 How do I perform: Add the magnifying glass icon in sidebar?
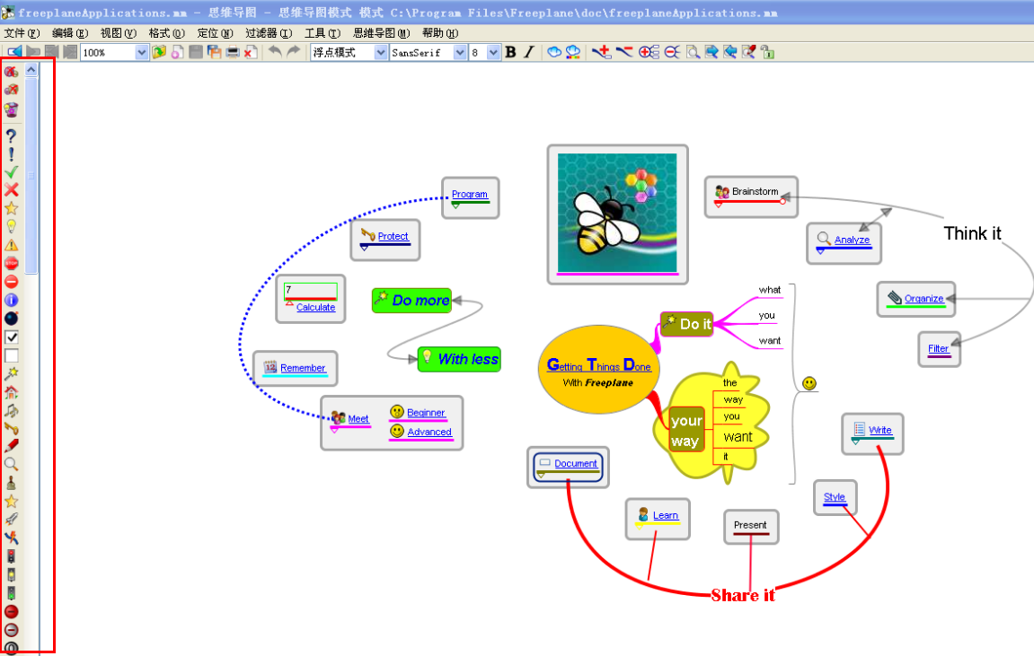11,464
